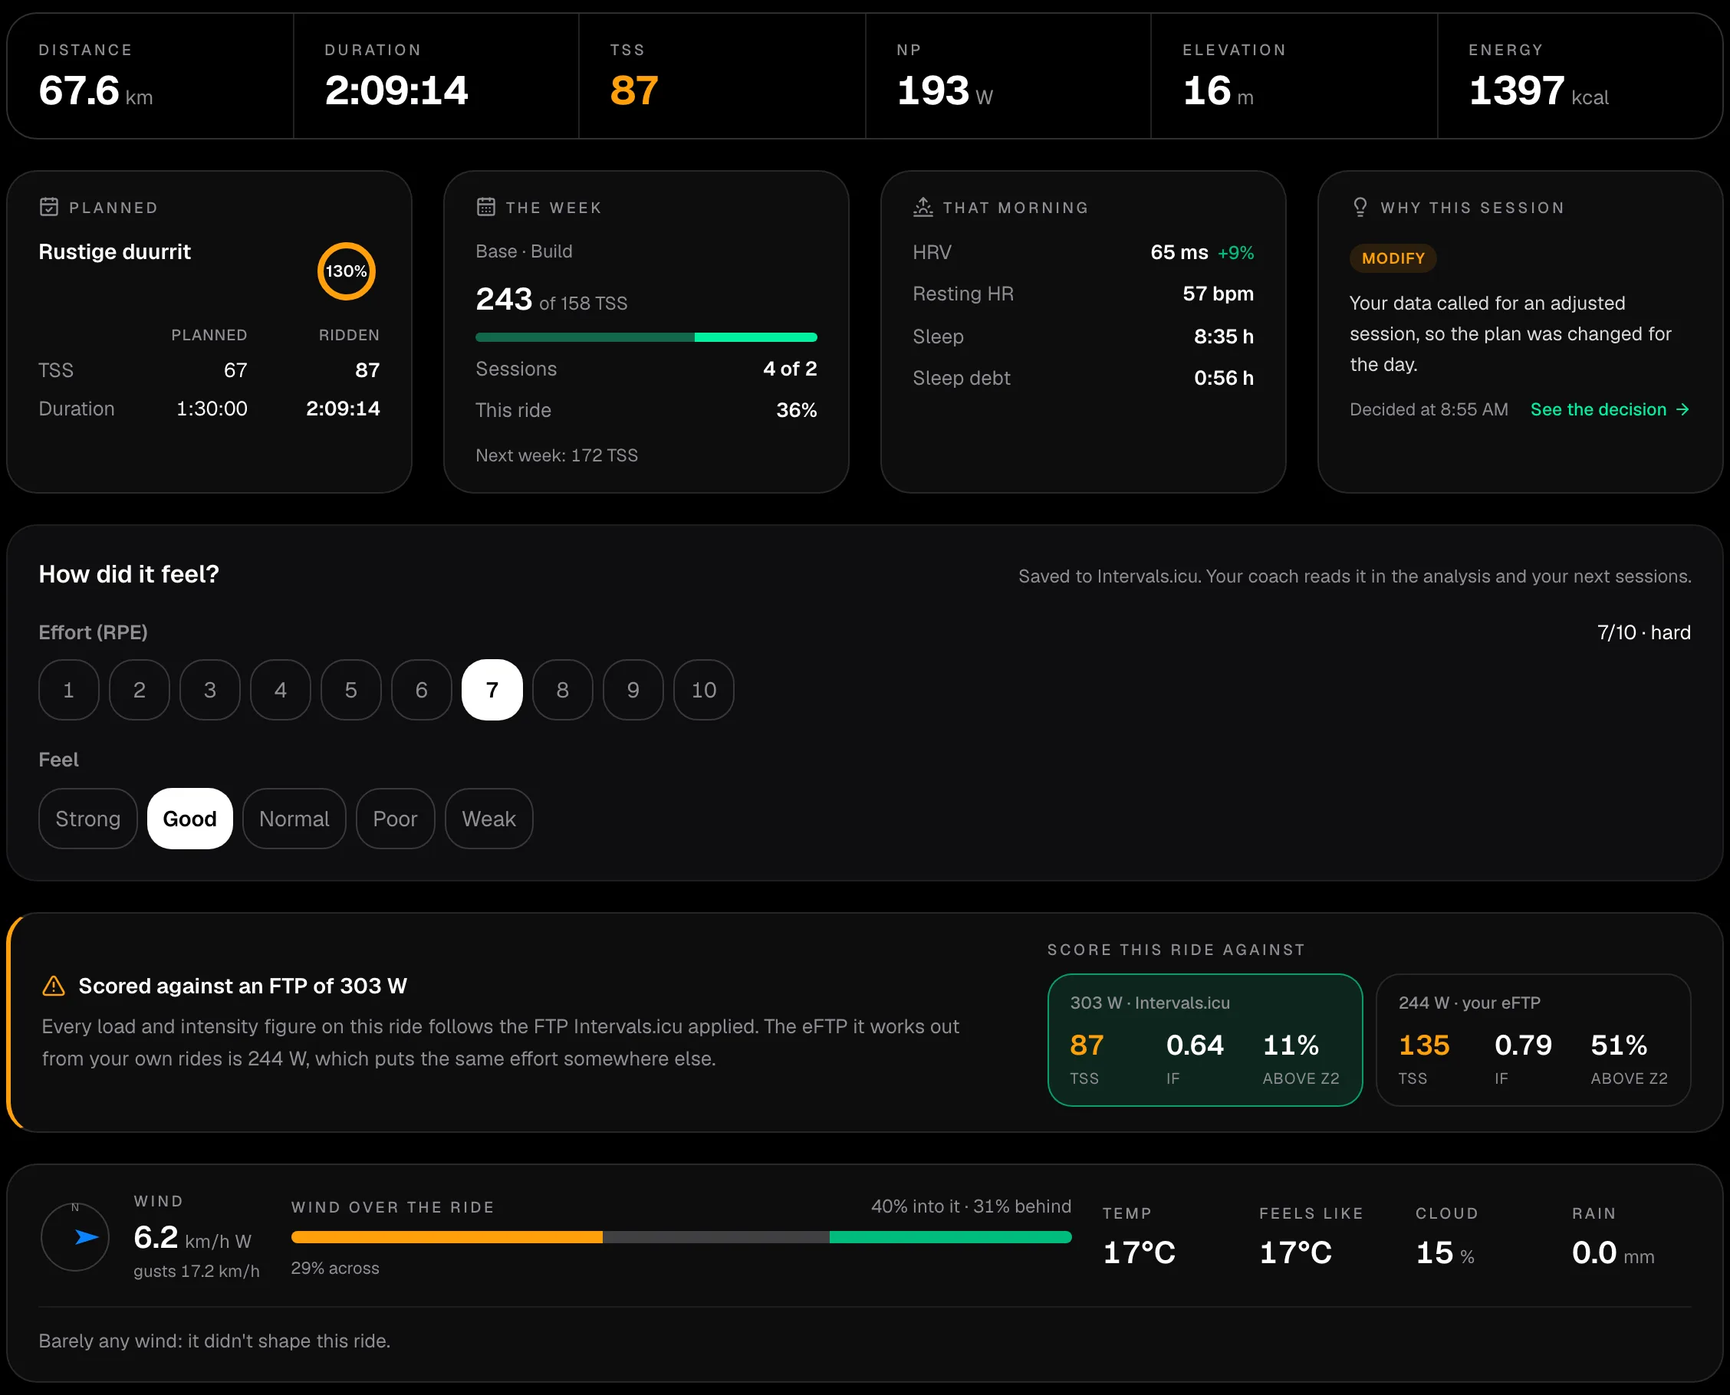Click the Rain 0.0 mm value
The height and width of the screenshot is (1395, 1730).
click(1613, 1252)
